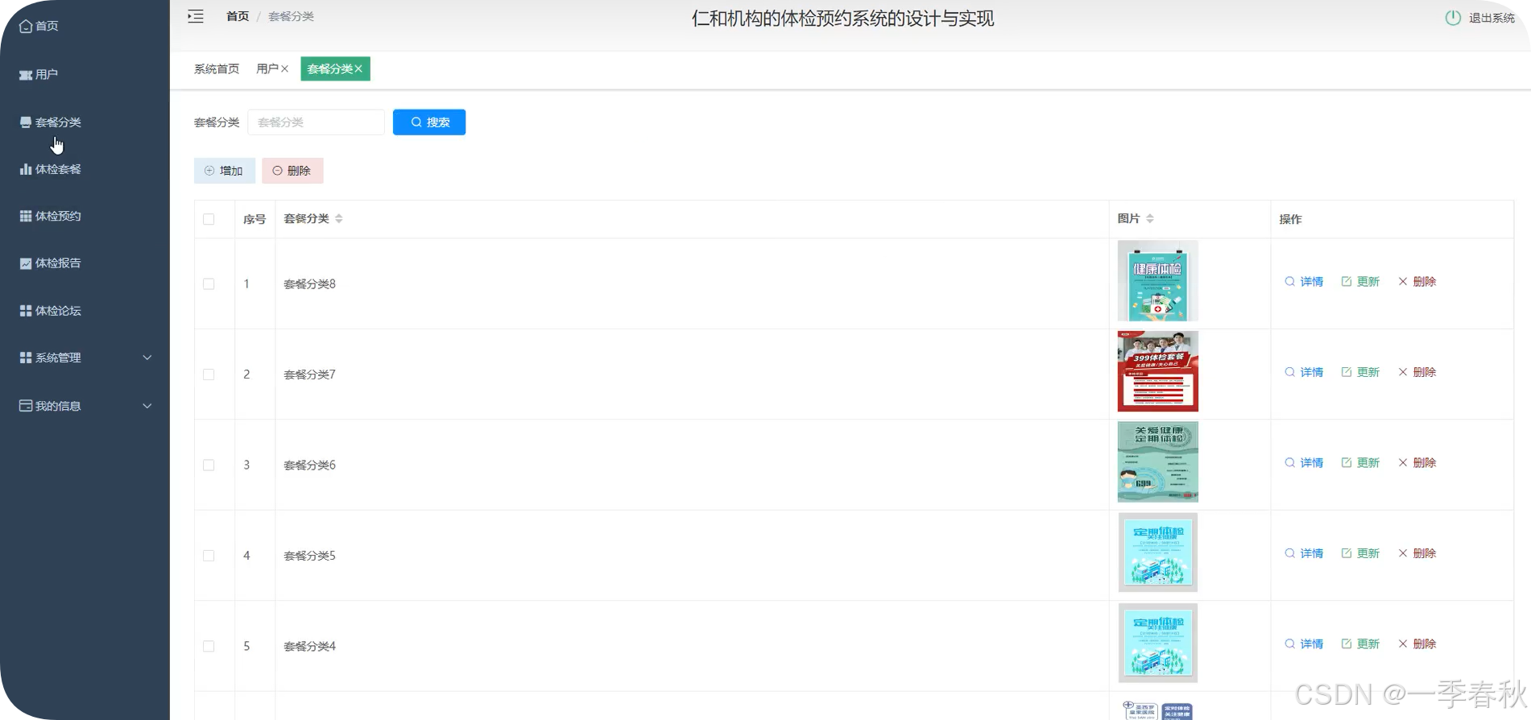The width and height of the screenshot is (1531, 720).
Task: Click into the 套餐分类 search input field
Action: (317, 122)
